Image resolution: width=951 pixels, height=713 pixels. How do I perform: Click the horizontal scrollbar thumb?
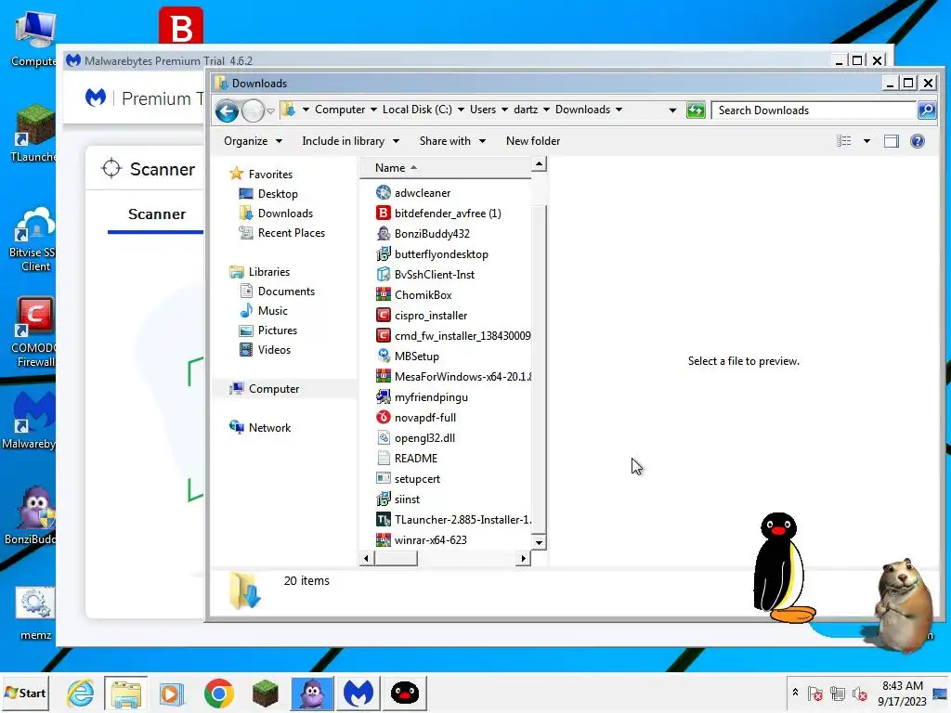396,558
